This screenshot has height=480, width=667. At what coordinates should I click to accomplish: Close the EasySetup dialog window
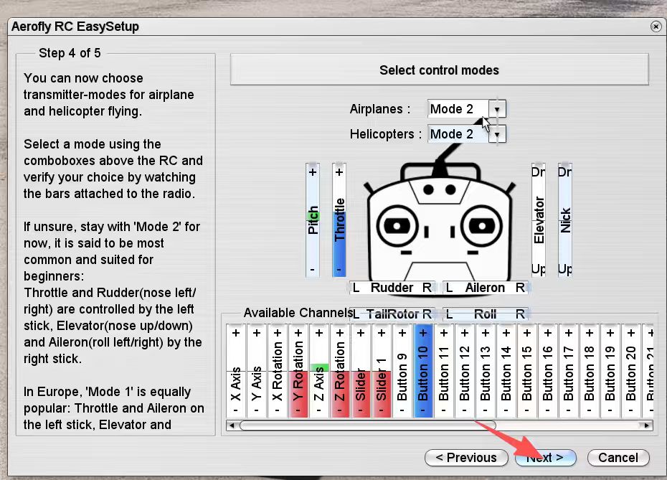click(x=656, y=27)
